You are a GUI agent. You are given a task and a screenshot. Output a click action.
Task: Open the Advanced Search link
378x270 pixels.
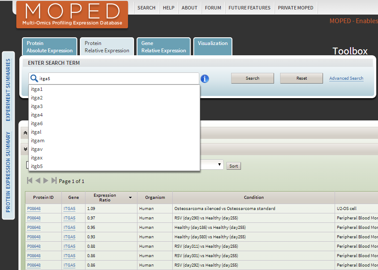[346, 78]
